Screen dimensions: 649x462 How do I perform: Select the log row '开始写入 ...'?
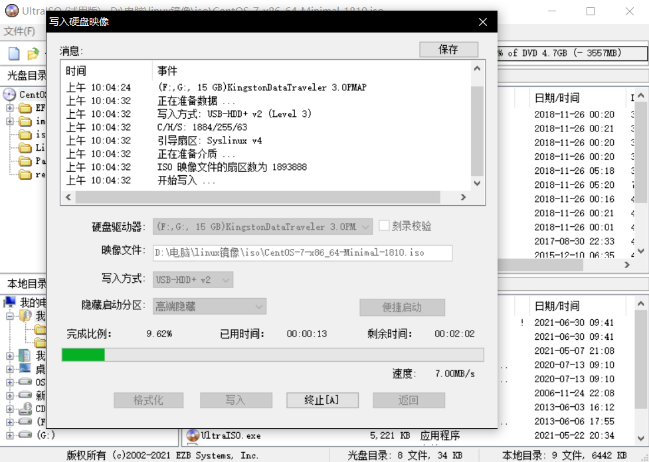(266, 181)
